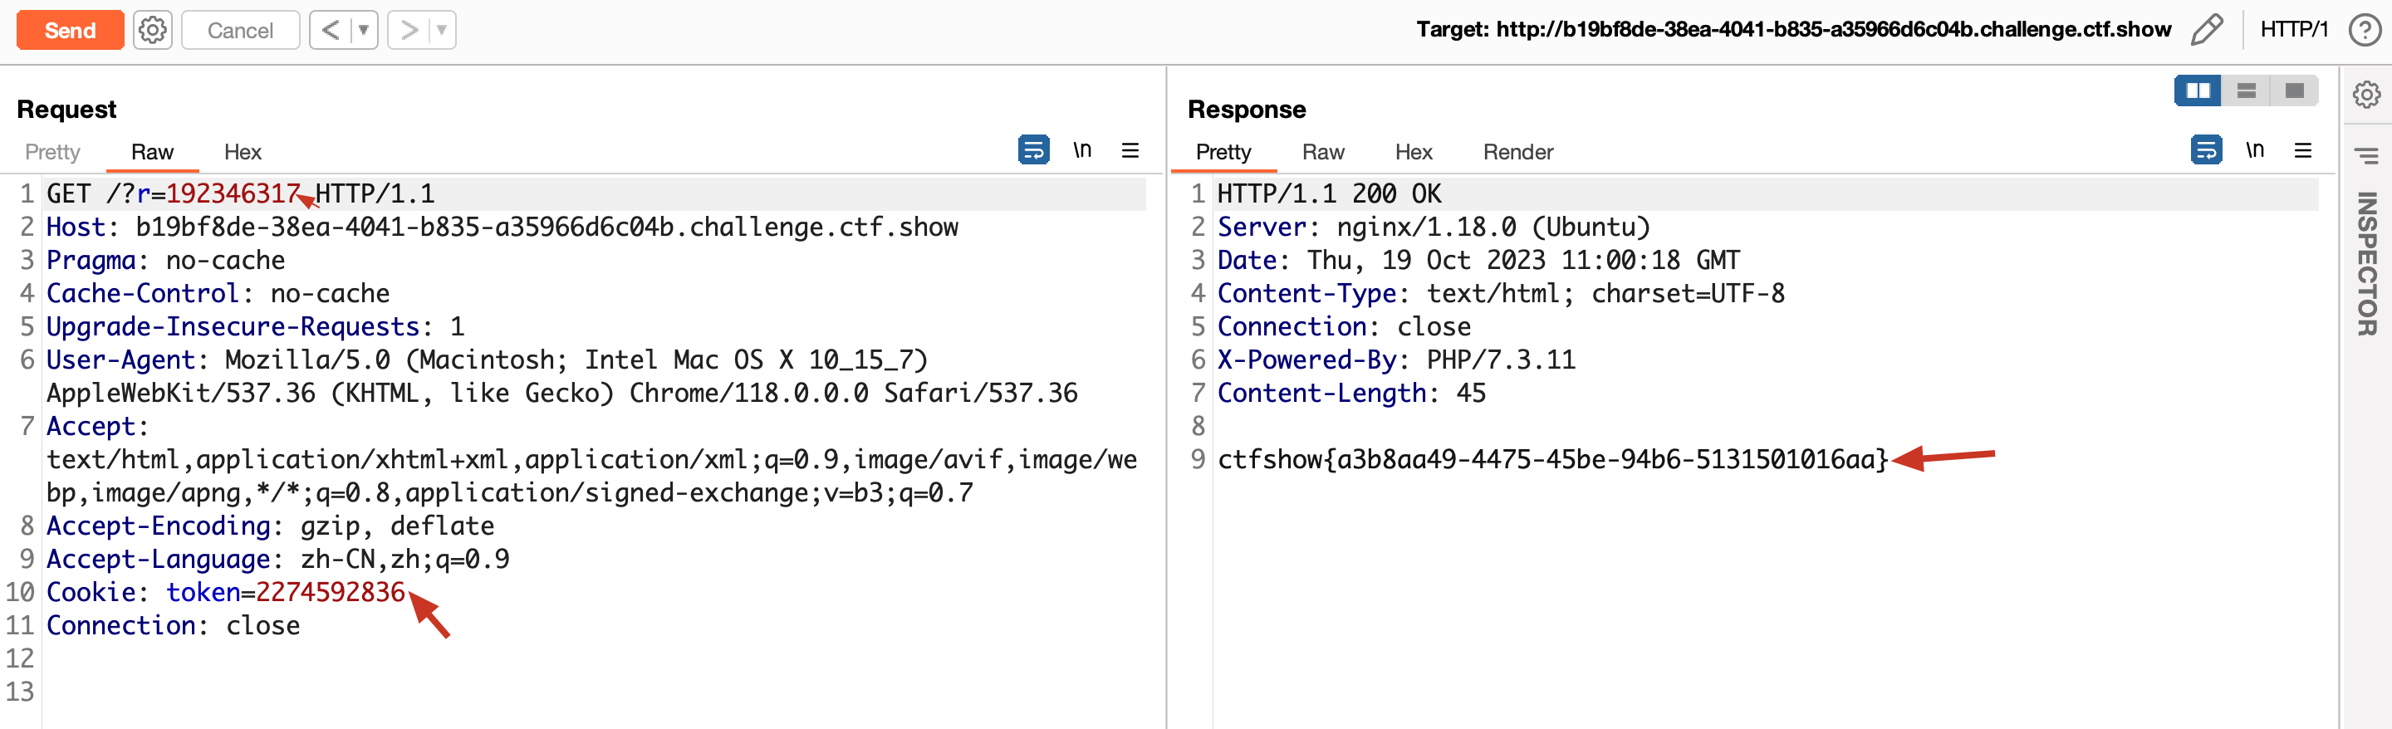Screen dimensions: 2392x729
Task: Click the cookie token value 2274592836
Action: [331, 591]
